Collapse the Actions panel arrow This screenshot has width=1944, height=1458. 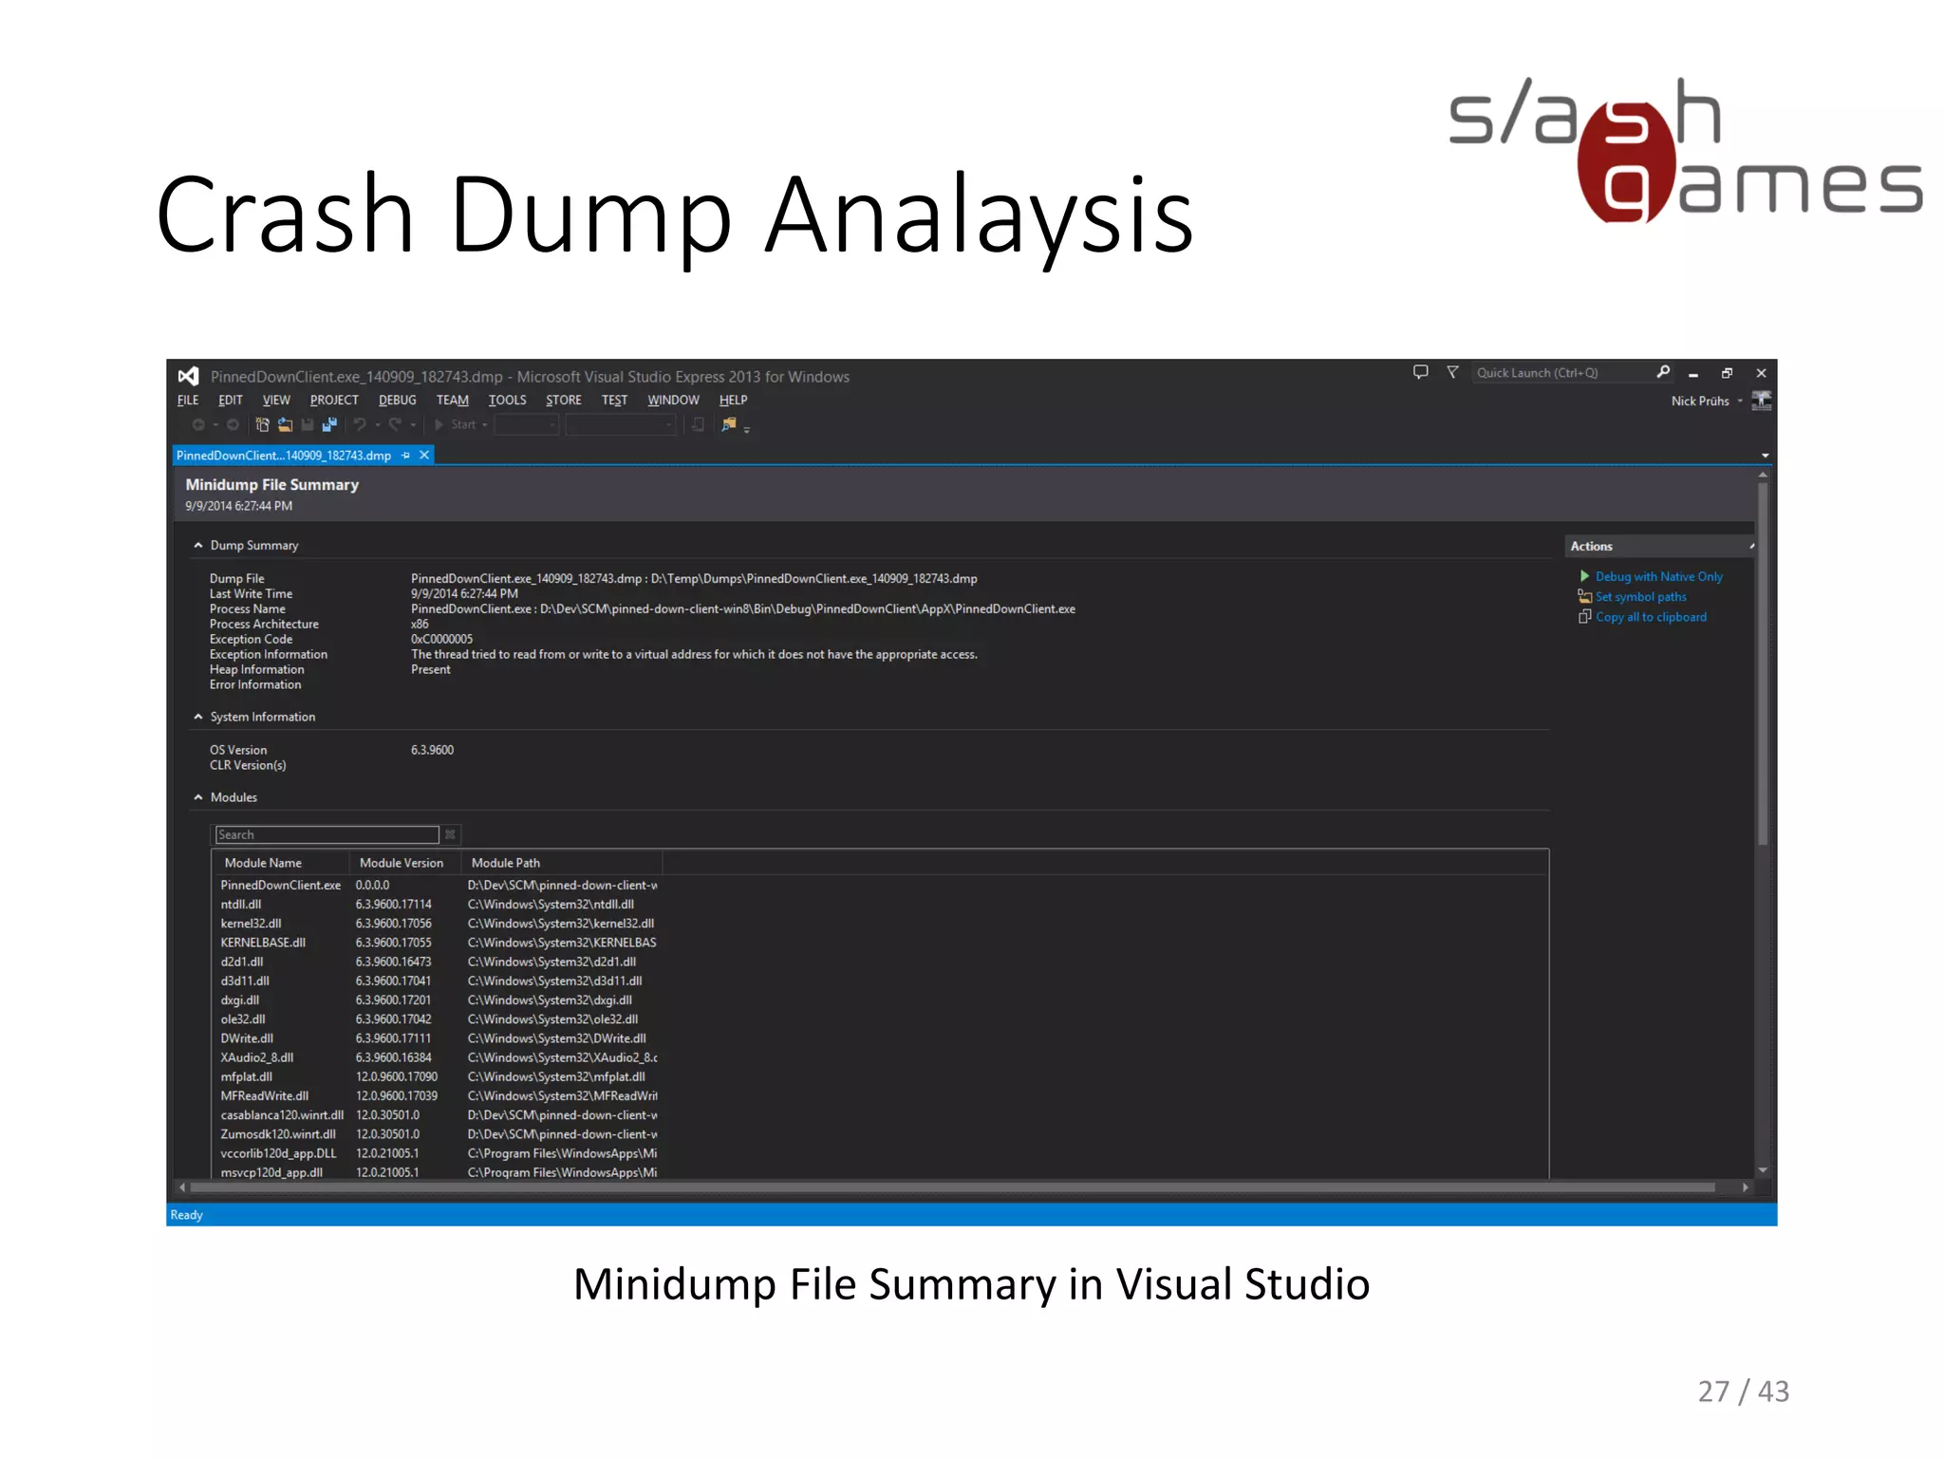tap(1750, 546)
